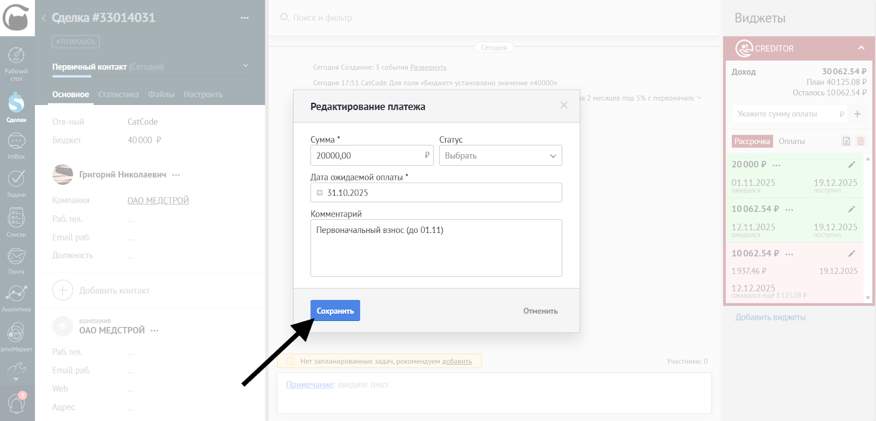Open the ОАО МЕДСТРОЙ company link
Screen dimensions: 876x421
tap(158, 201)
